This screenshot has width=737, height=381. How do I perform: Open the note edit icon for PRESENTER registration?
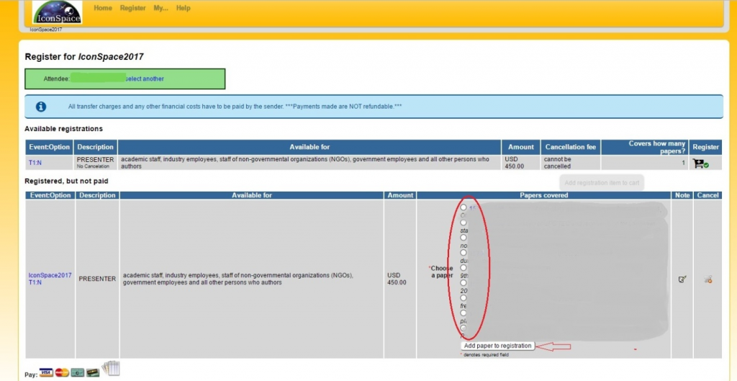tap(682, 279)
